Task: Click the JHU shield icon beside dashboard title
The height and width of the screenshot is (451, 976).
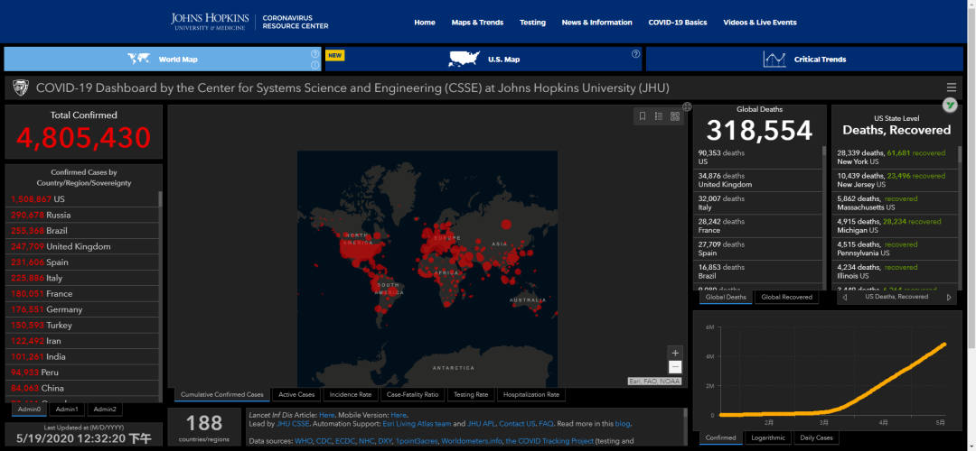Action: click(x=20, y=88)
